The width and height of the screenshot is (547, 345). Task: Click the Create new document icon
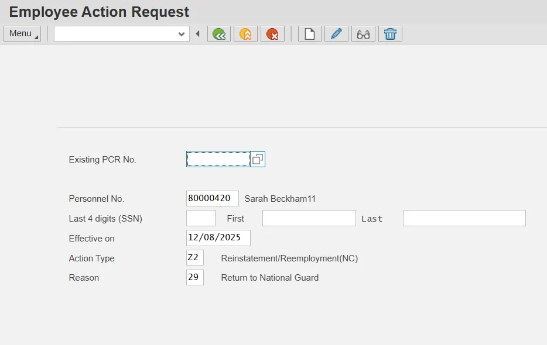pyautogui.click(x=310, y=34)
